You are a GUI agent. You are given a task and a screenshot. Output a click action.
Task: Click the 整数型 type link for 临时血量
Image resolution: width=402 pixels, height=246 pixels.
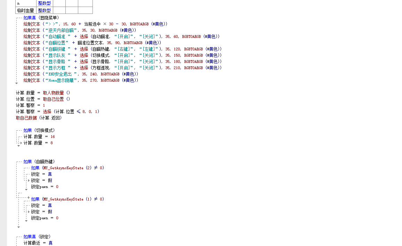pos(44,10)
